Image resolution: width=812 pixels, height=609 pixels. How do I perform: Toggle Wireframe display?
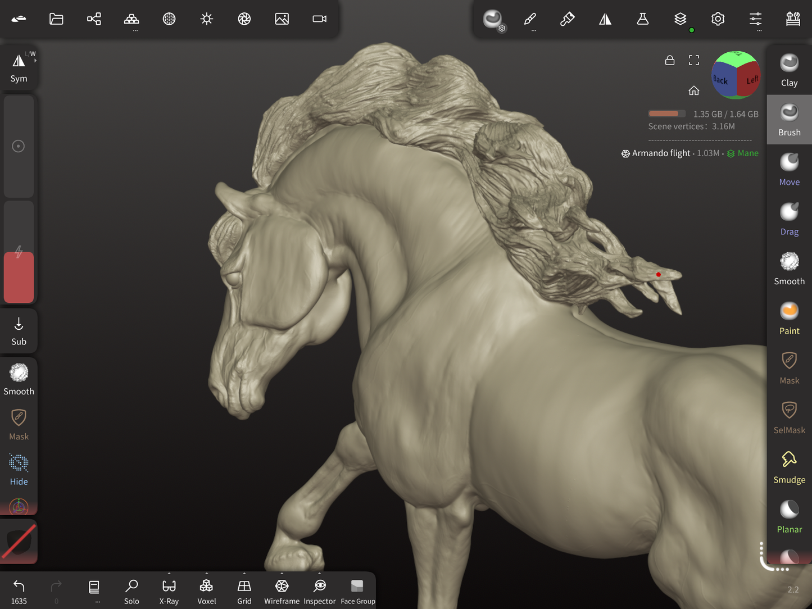pyautogui.click(x=282, y=591)
